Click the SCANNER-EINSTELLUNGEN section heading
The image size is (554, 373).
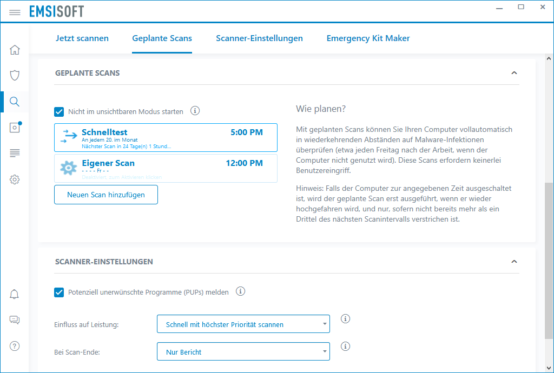click(104, 262)
